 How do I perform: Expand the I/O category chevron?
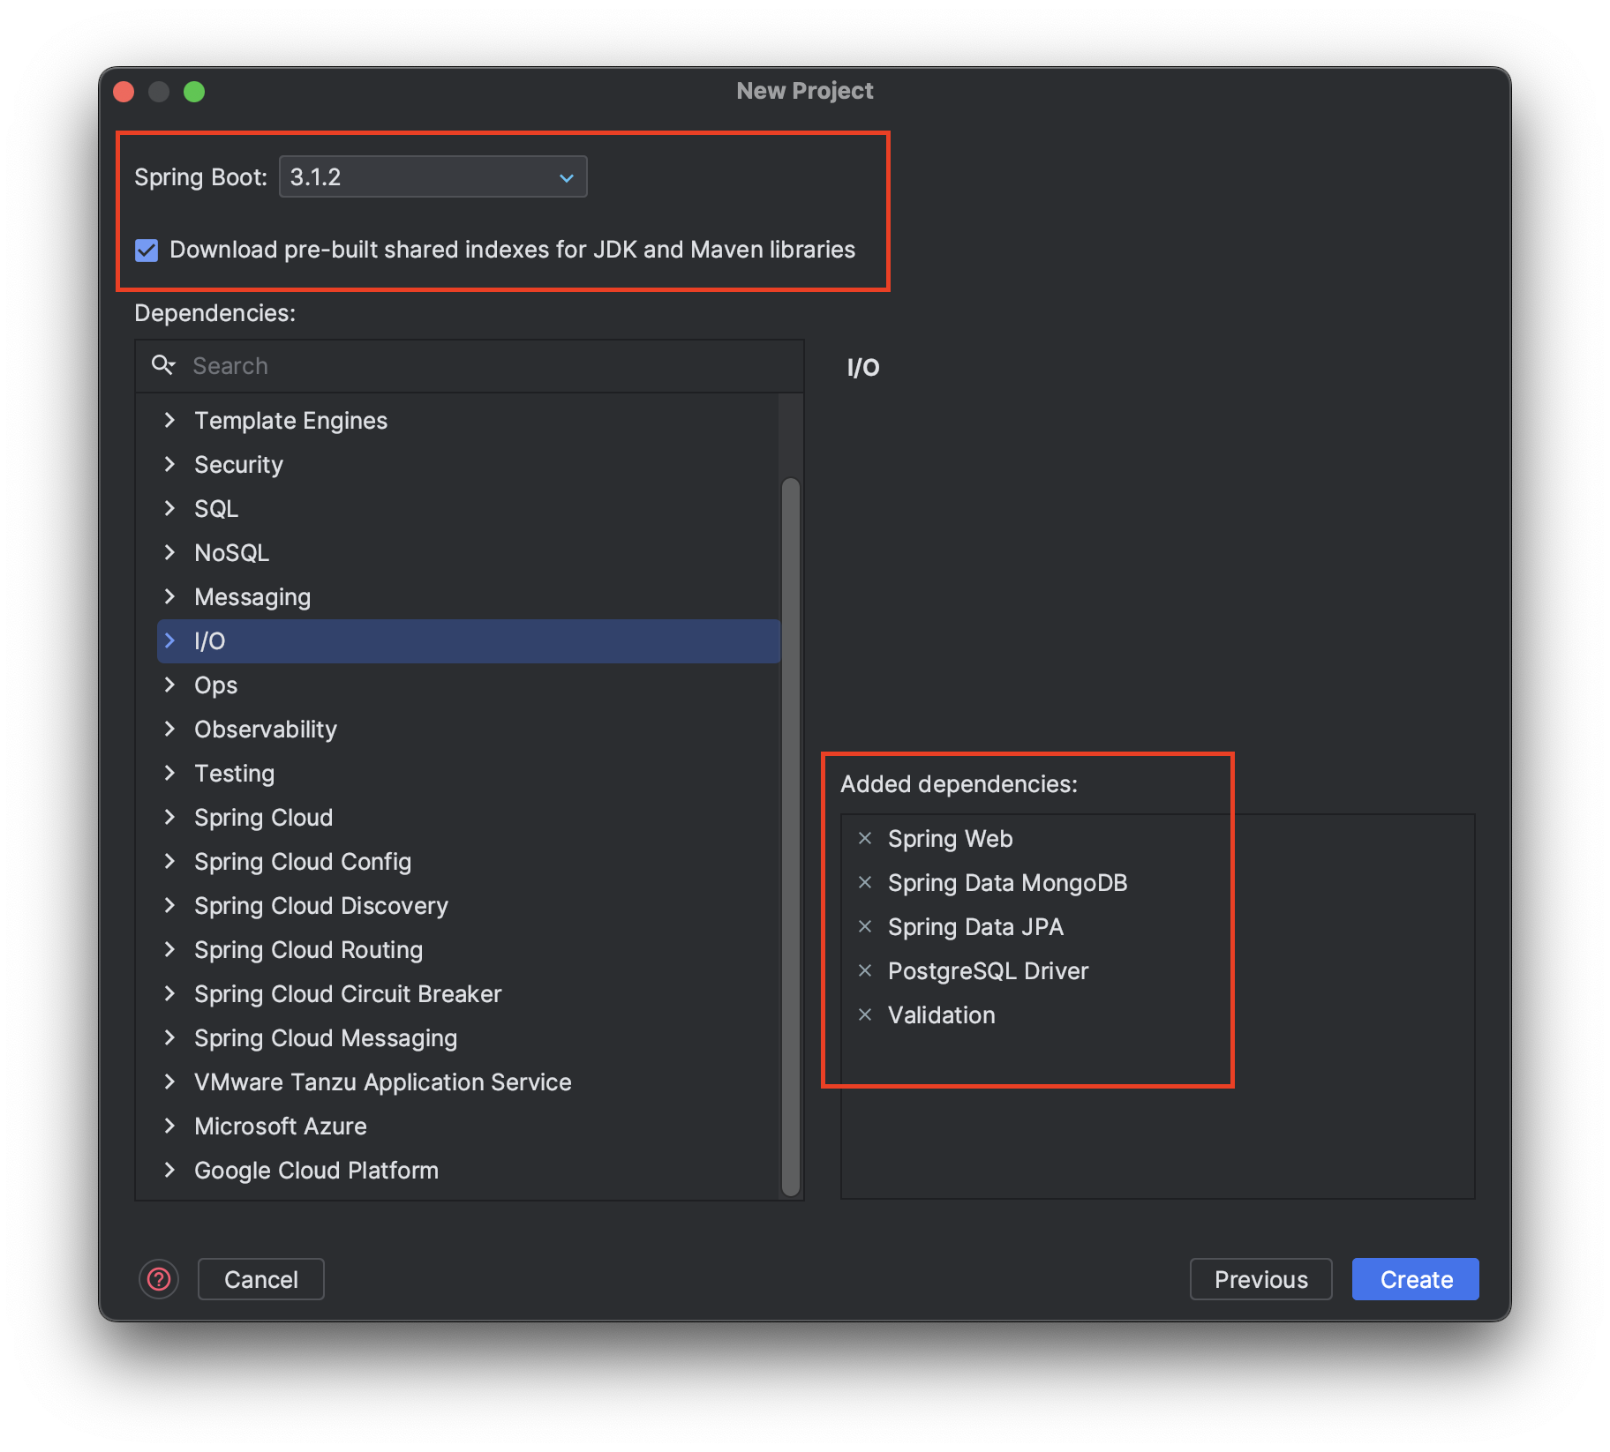(x=170, y=640)
